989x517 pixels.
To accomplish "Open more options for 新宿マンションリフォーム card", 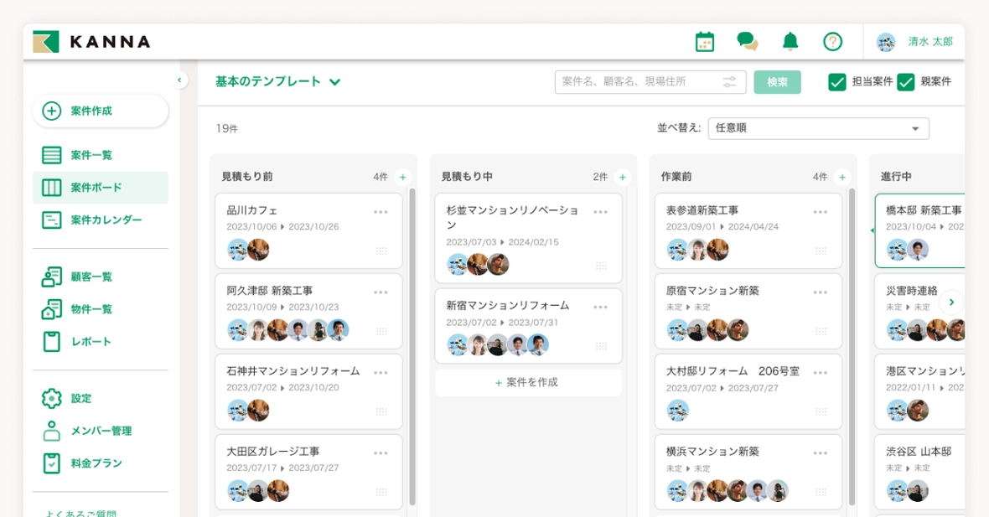I will (600, 307).
